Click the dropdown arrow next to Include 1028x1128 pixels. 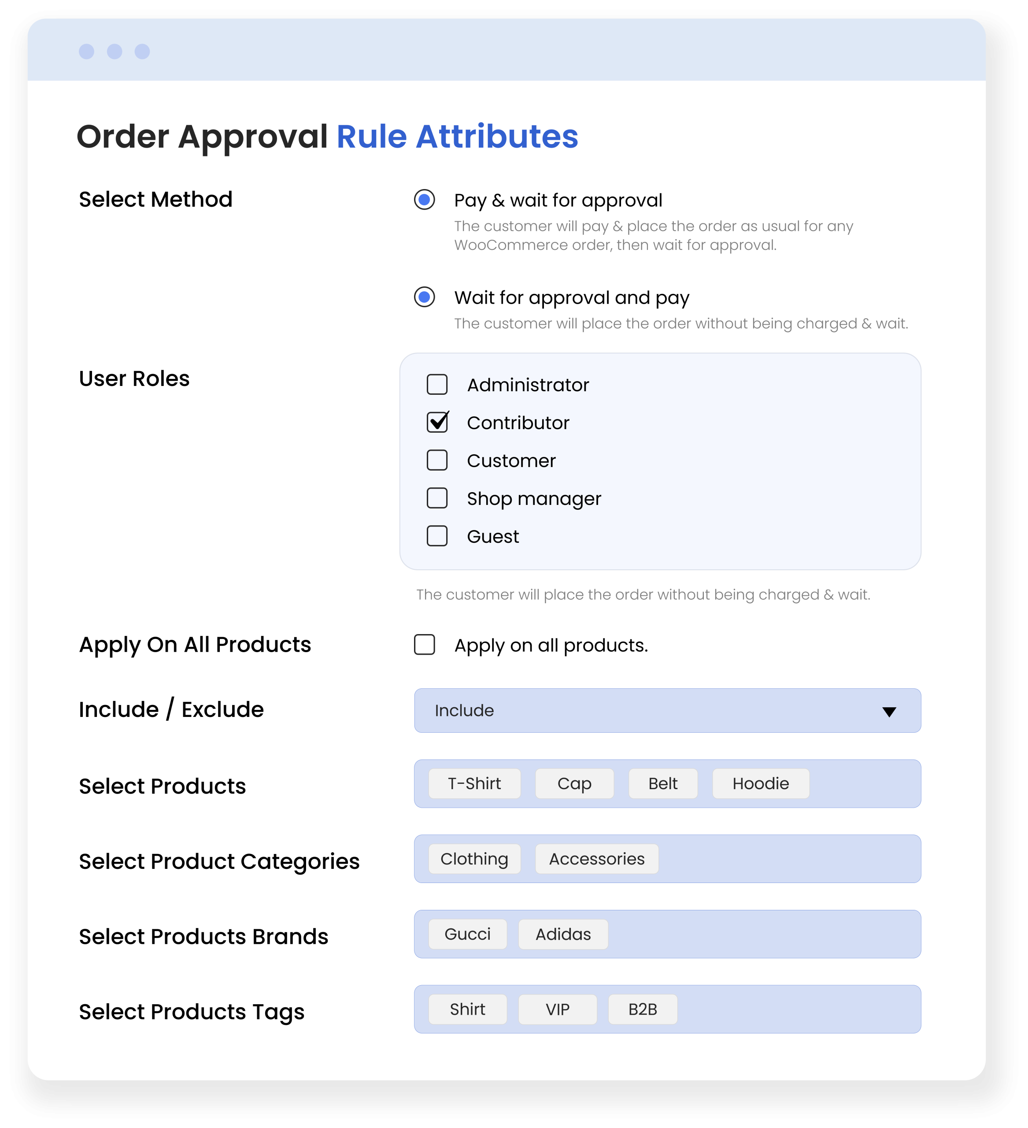tap(889, 712)
